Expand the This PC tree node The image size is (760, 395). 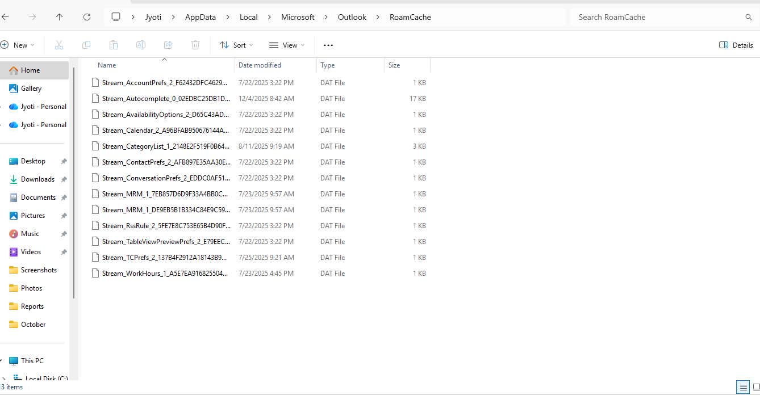pyautogui.click(x=3, y=361)
